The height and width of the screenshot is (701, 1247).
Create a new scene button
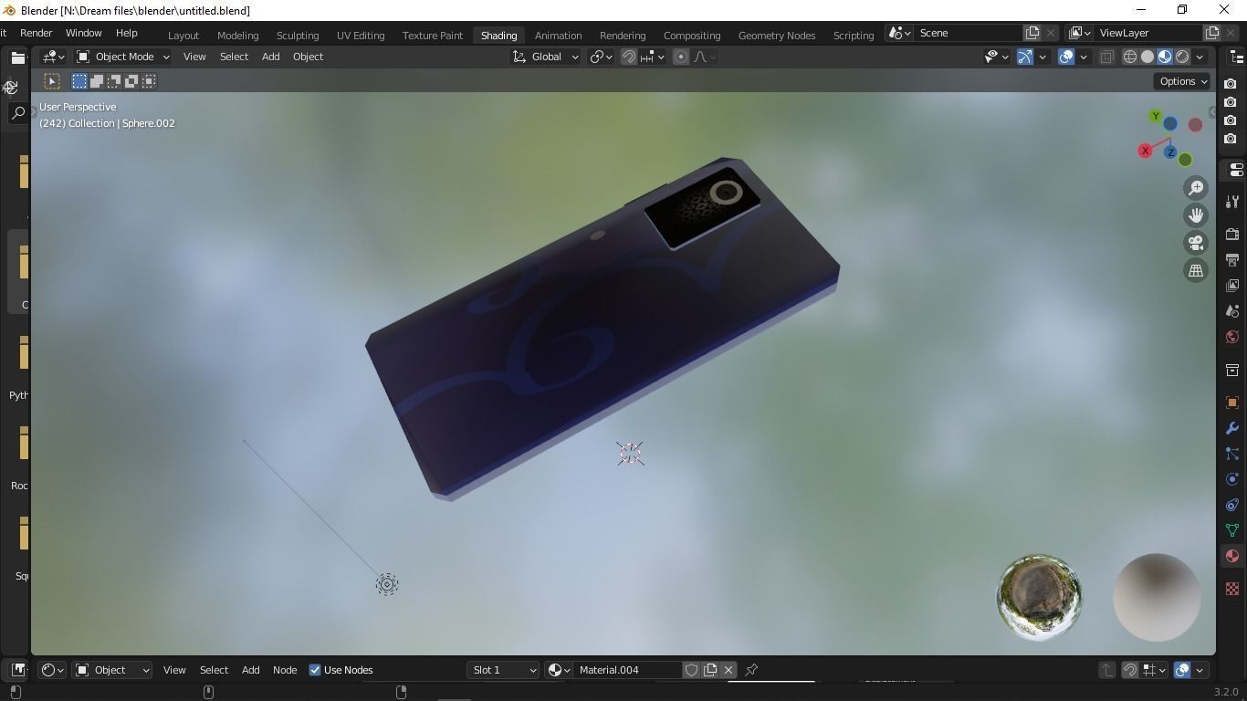pos(1032,33)
